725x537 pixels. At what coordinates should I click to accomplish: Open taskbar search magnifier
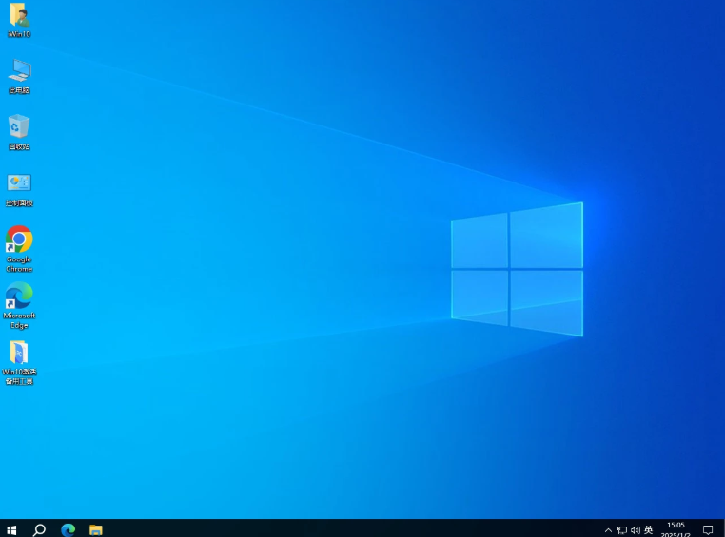[x=39, y=530]
